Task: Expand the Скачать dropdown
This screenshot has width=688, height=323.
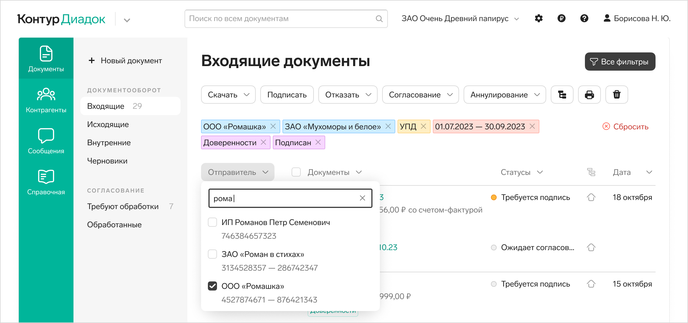Action: pos(228,95)
